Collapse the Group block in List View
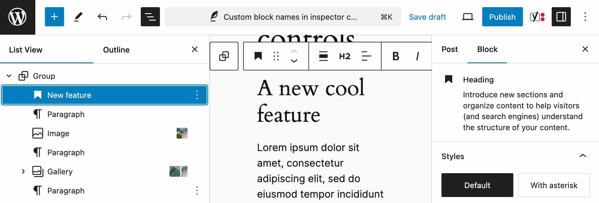This screenshot has height=203, width=599. point(9,76)
